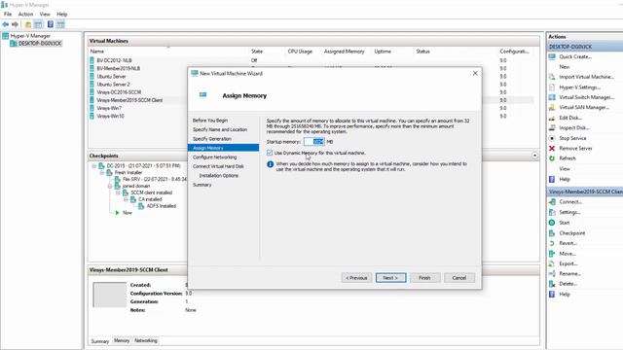This screenshot has height=350, width=623.
Task: Click the Checkpoint icon in Actions
Action: [x=552, y=233]
